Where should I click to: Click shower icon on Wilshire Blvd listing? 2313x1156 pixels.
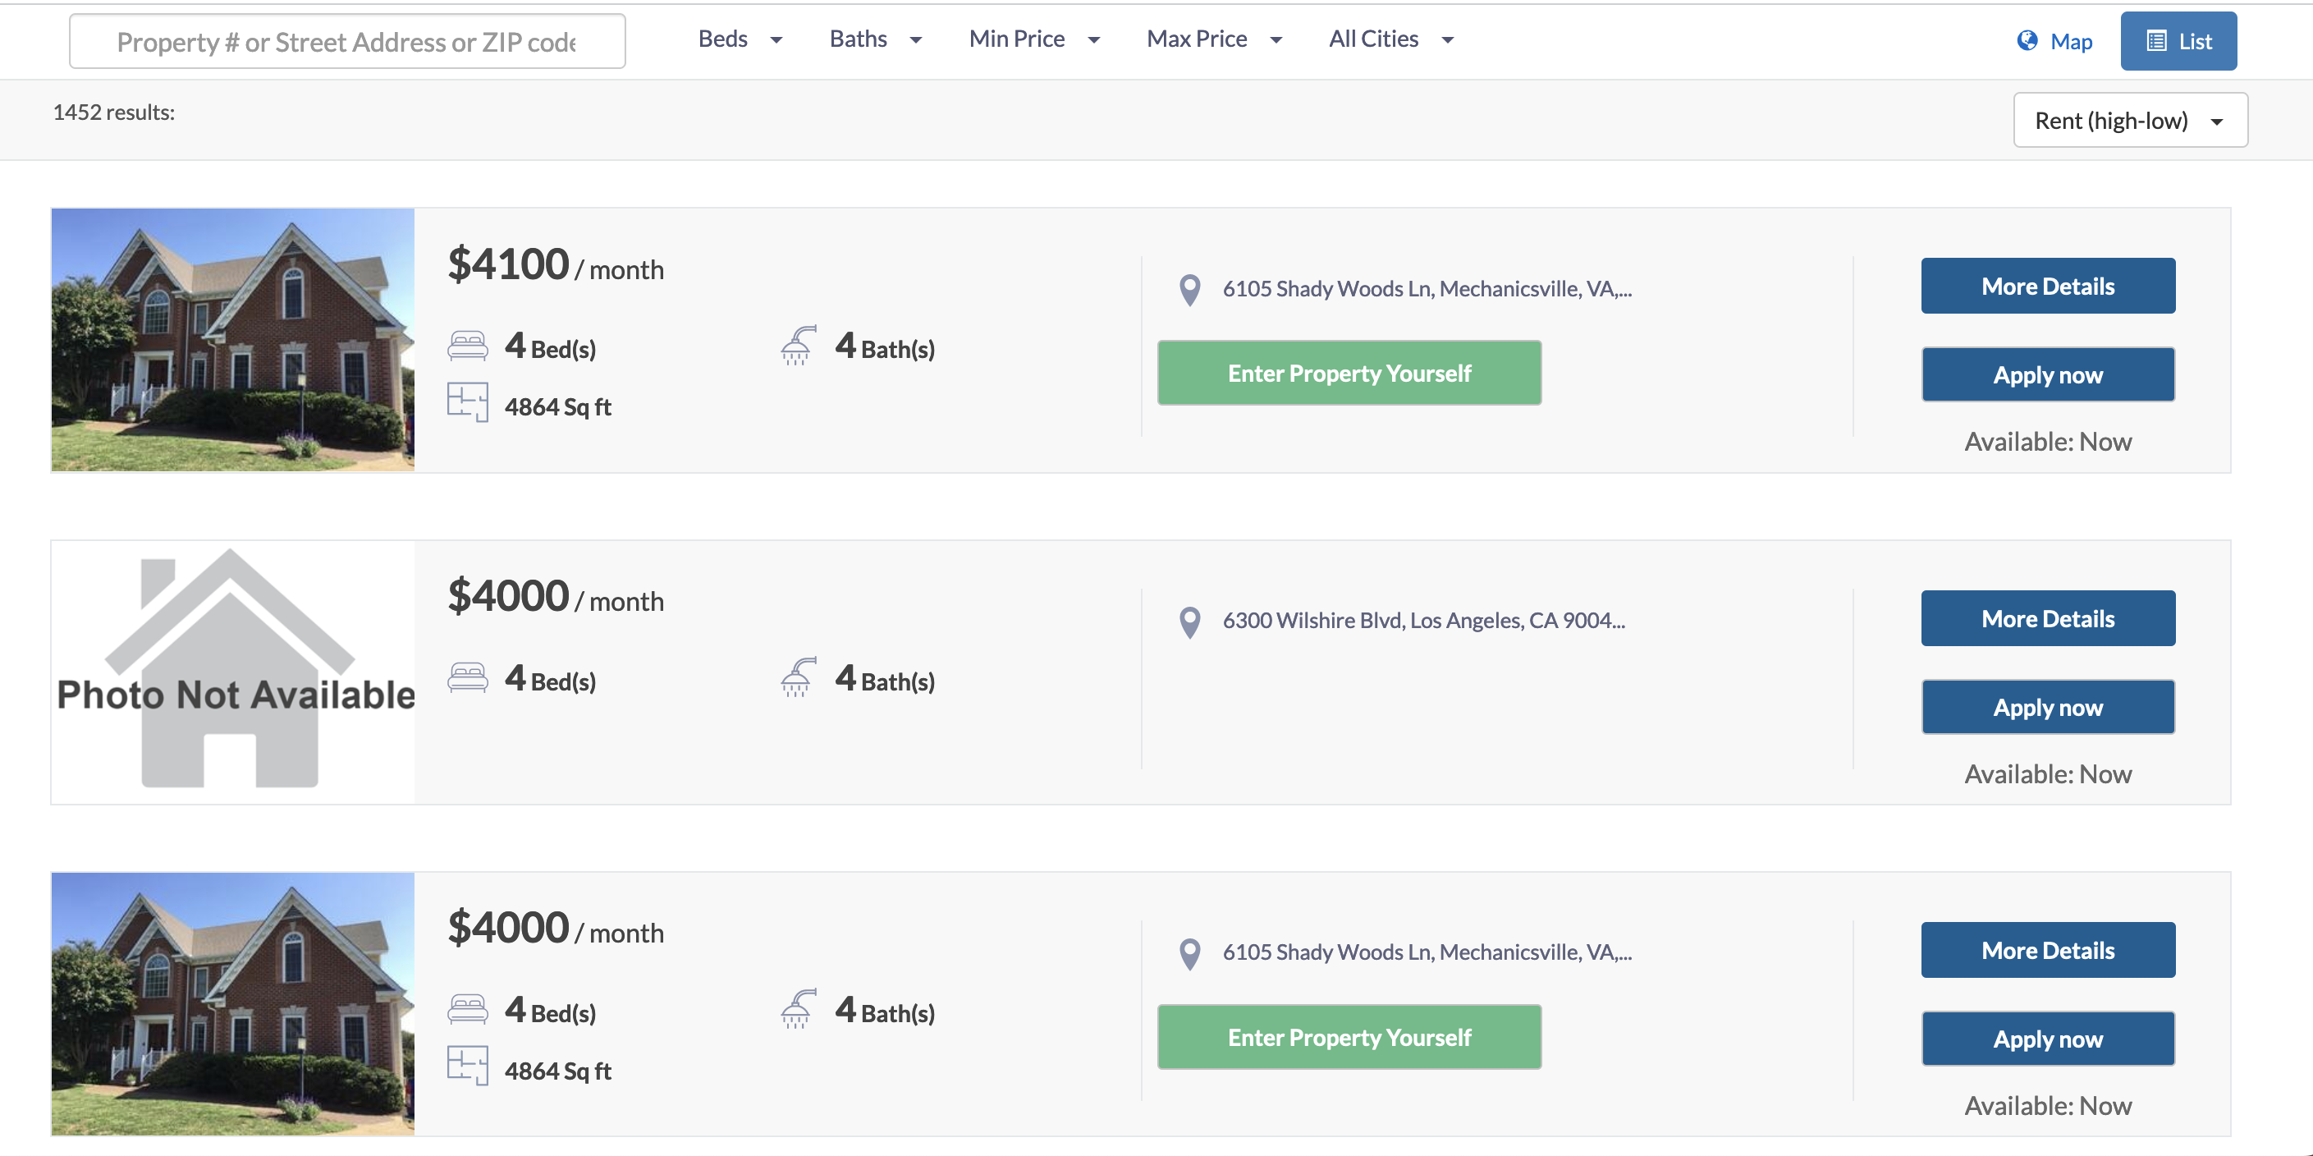tap(799, 678)
